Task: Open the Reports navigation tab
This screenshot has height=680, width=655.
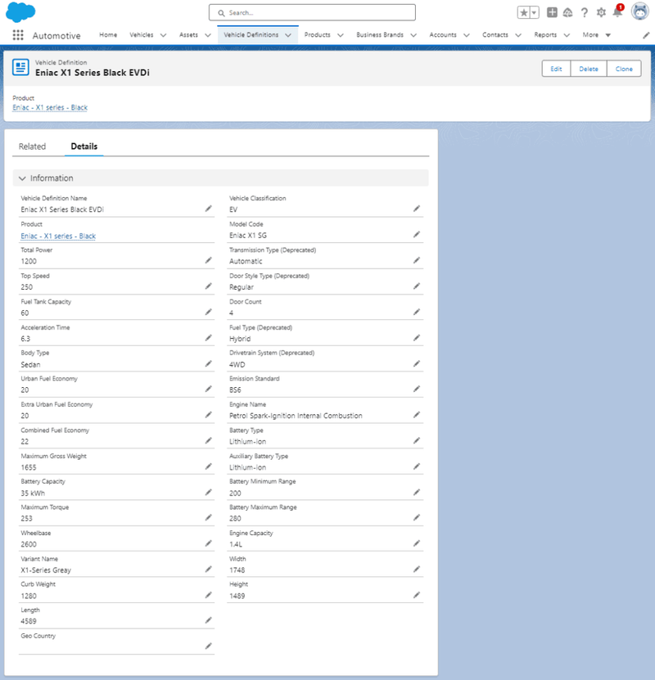Action: click(545, 34)
